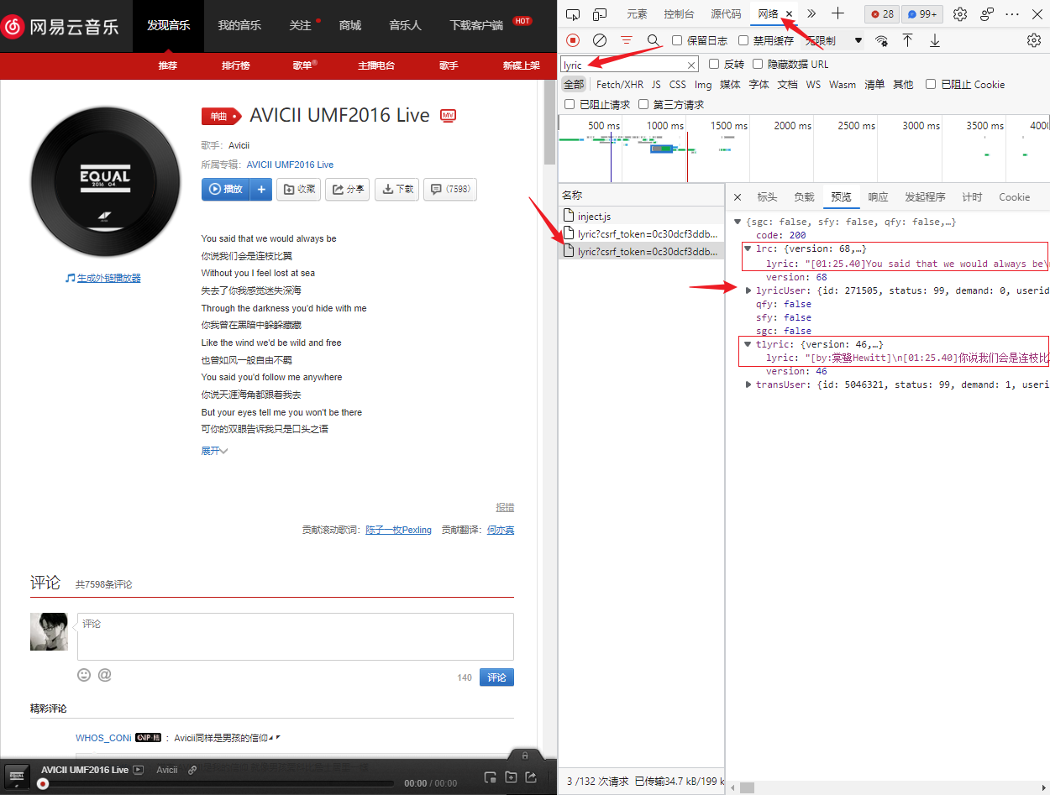Click the clear network log icon

(x=600, y=40)
